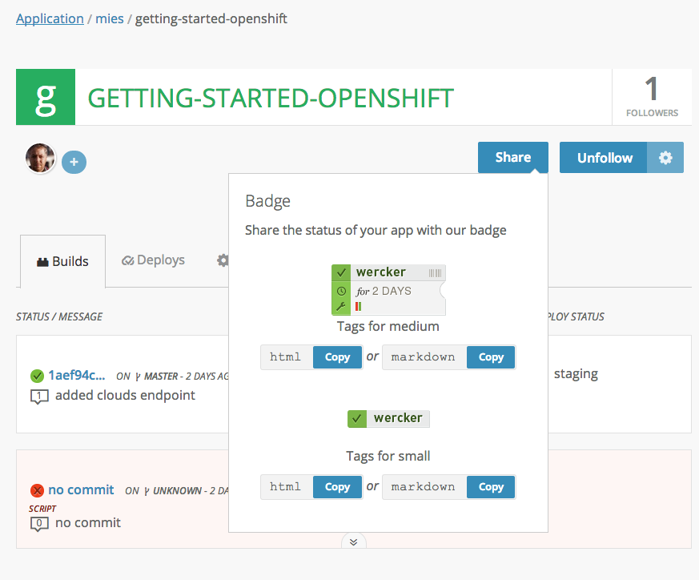
Task: Click red failed status icon of no commit build
Action: click(x=37, y=491)
